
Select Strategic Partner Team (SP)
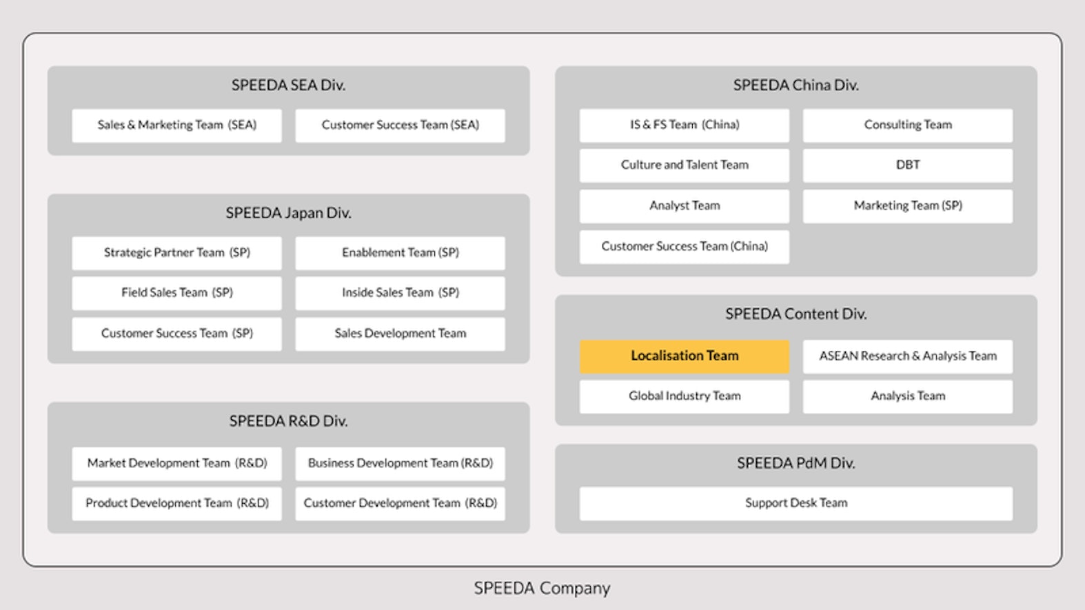pos(176,253)
